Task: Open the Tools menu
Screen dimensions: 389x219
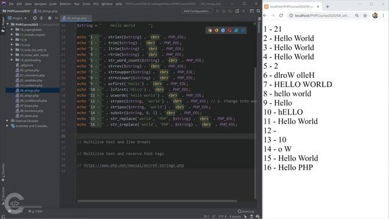Action: (86, 4)
